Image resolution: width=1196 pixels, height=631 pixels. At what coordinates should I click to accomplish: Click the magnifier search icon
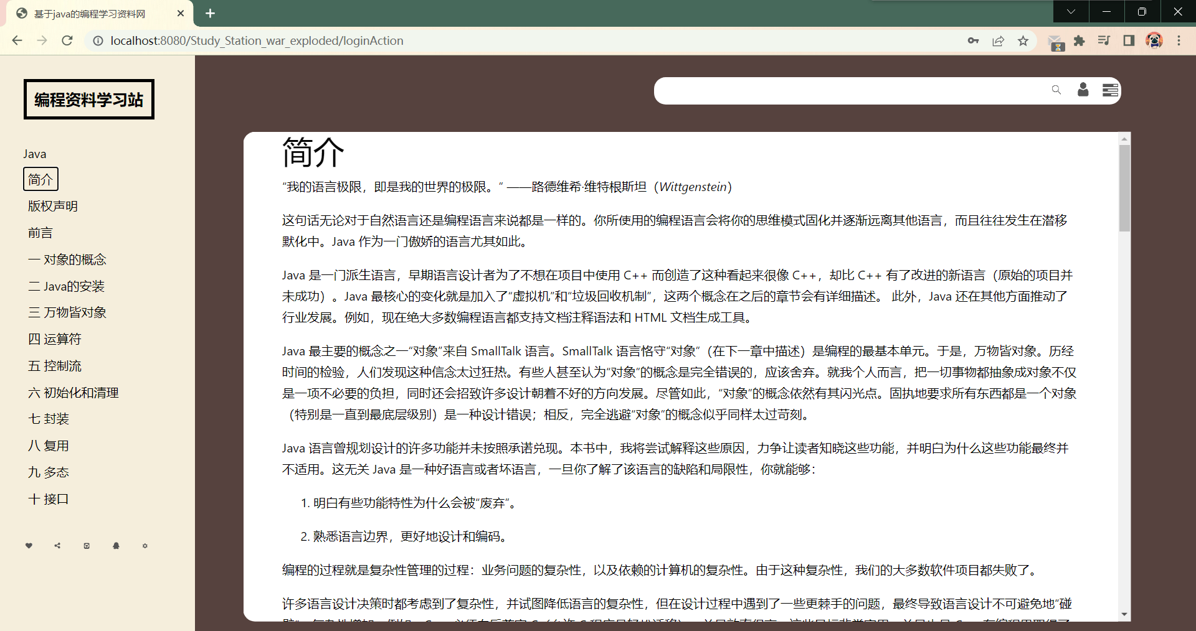point(1056,90)
